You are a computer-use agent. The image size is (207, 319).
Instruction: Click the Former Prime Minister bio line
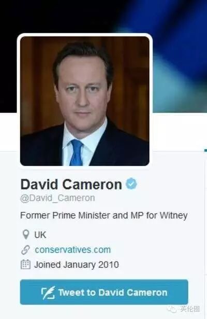104,216
